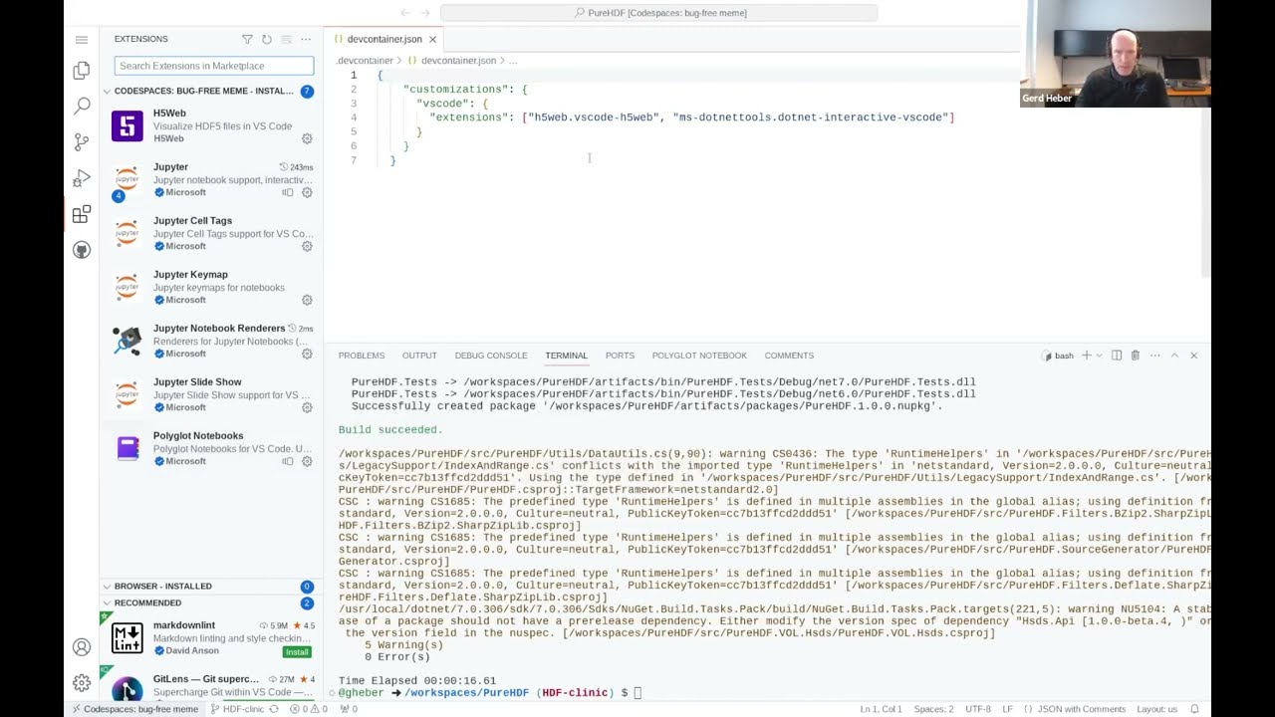1275x717 pixels.
Task: Close the devcontainer.json editor tab
Action: point(432,39)
